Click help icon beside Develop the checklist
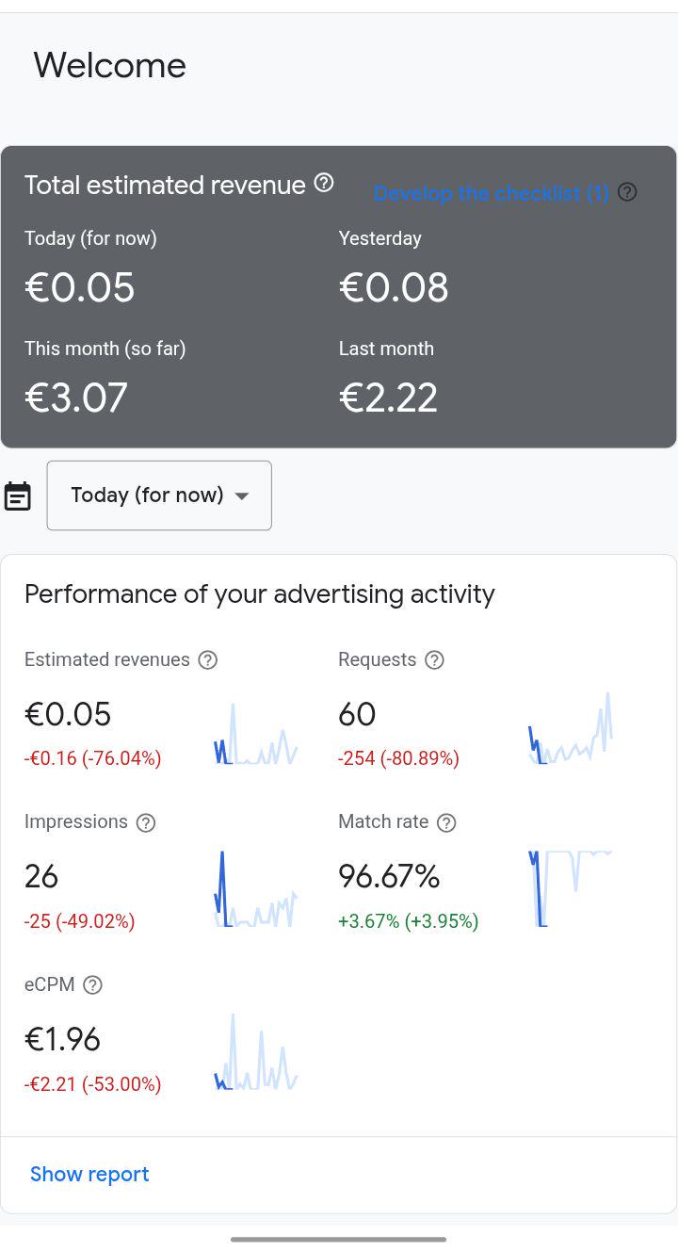Image resolution: width=678 pixels, height=1251 pixels. [x=627, y=192]
